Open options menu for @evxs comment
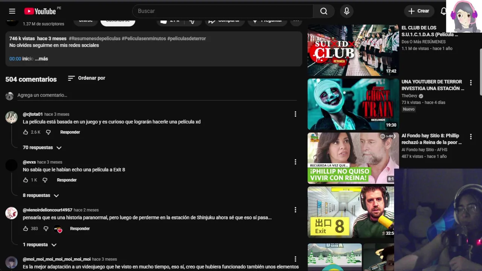 pos(295,162)
